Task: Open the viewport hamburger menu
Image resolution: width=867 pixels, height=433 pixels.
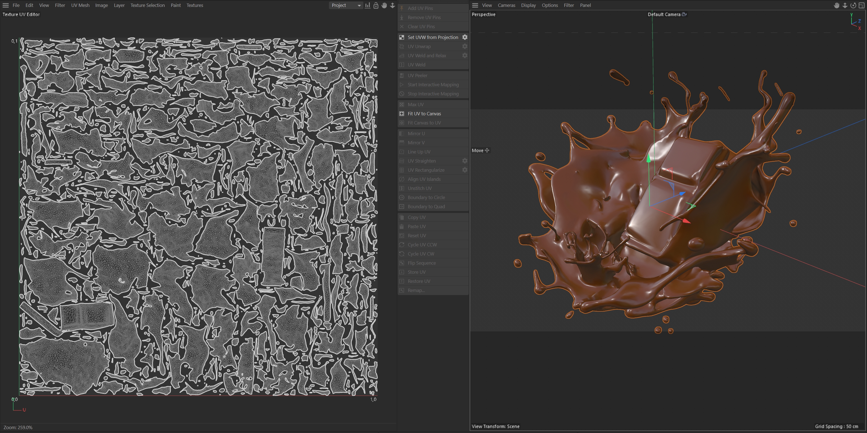Action: pyautogui.click(x=475, y=5)
